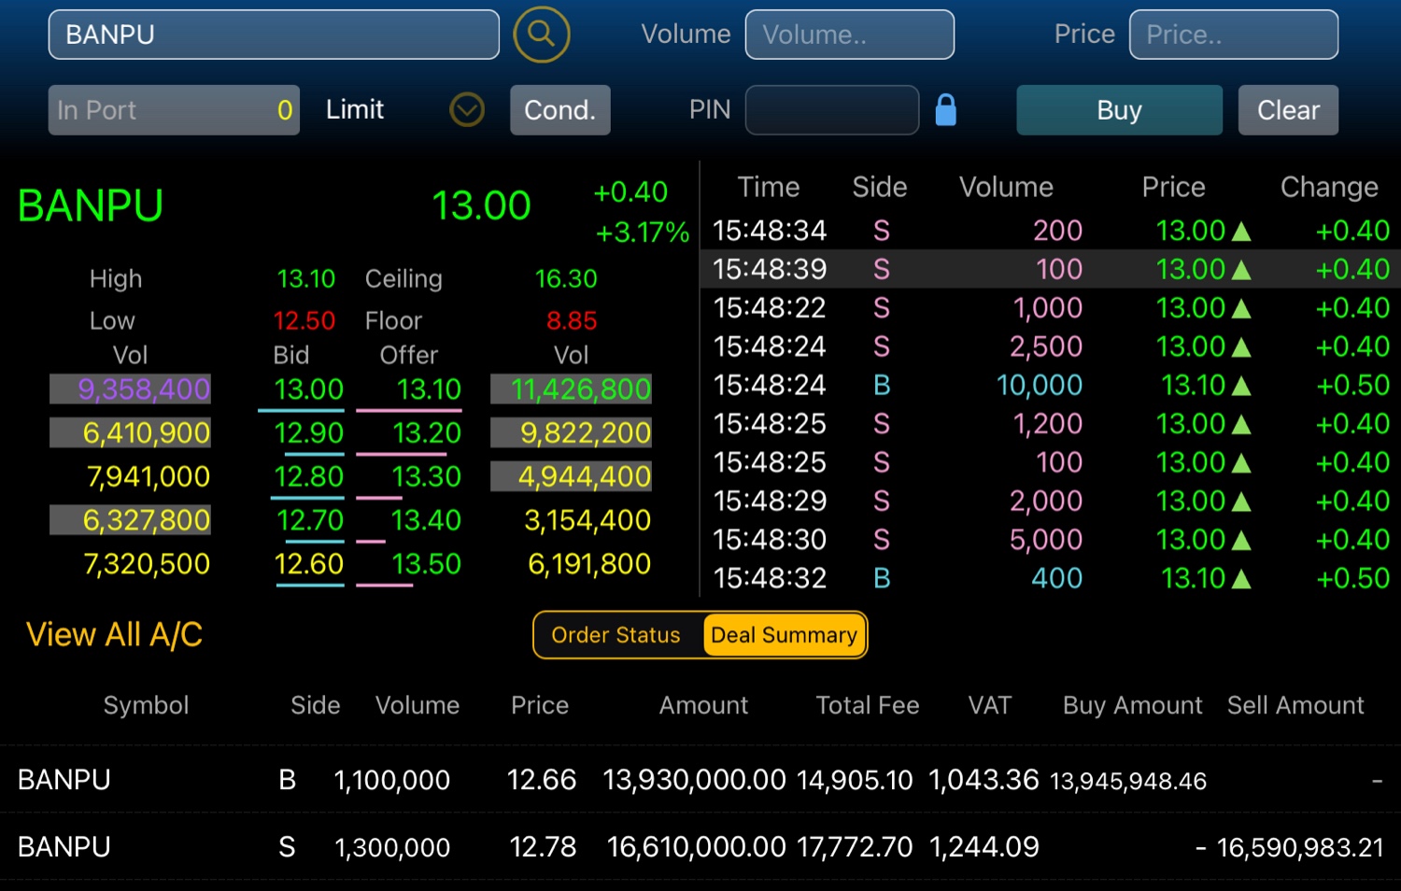The height and width of the screenshot is (891, 1401).
Task: Click the Buy Amount column header
Action: [x=1133, y=705]
